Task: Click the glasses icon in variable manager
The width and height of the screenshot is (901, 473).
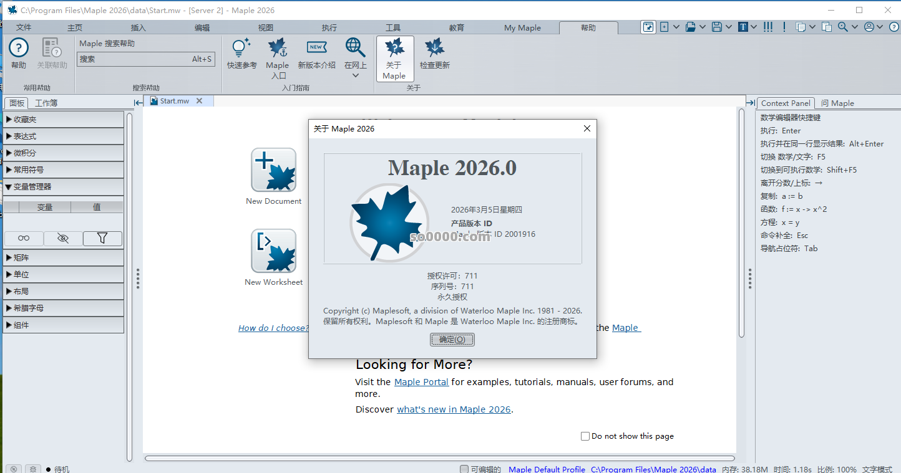Action: coord(24,238)
